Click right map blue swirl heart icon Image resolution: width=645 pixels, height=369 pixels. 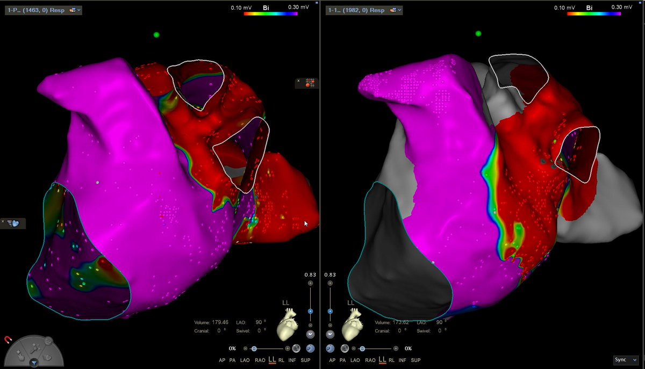click(x=330, y=348)
